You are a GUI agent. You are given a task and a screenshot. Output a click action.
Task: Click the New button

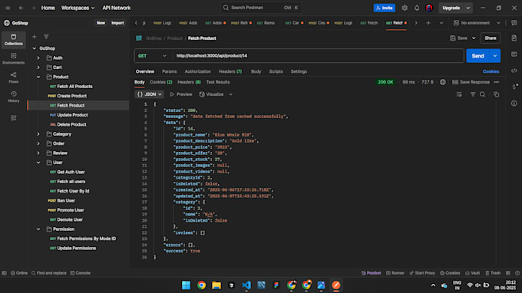pos(101,23)
